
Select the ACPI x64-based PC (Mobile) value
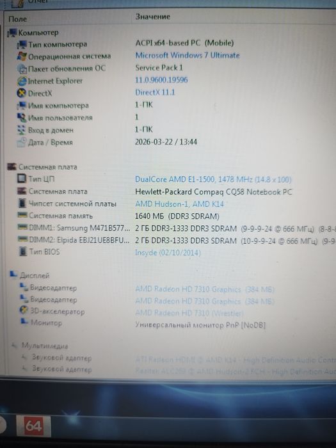point(184,43)
